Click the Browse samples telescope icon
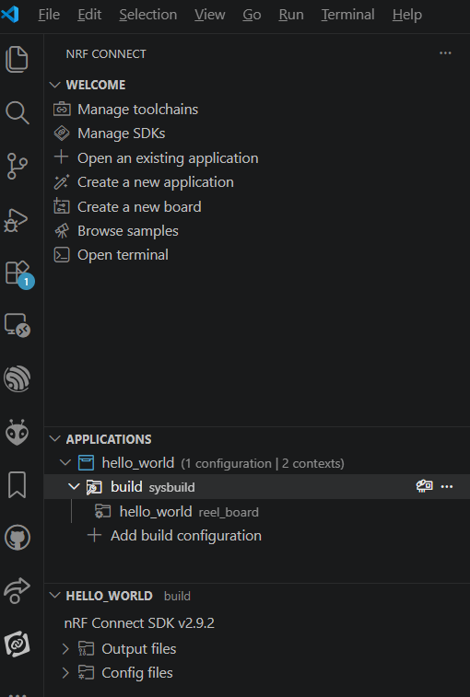The image size is (470, 697). coord(62,231)
